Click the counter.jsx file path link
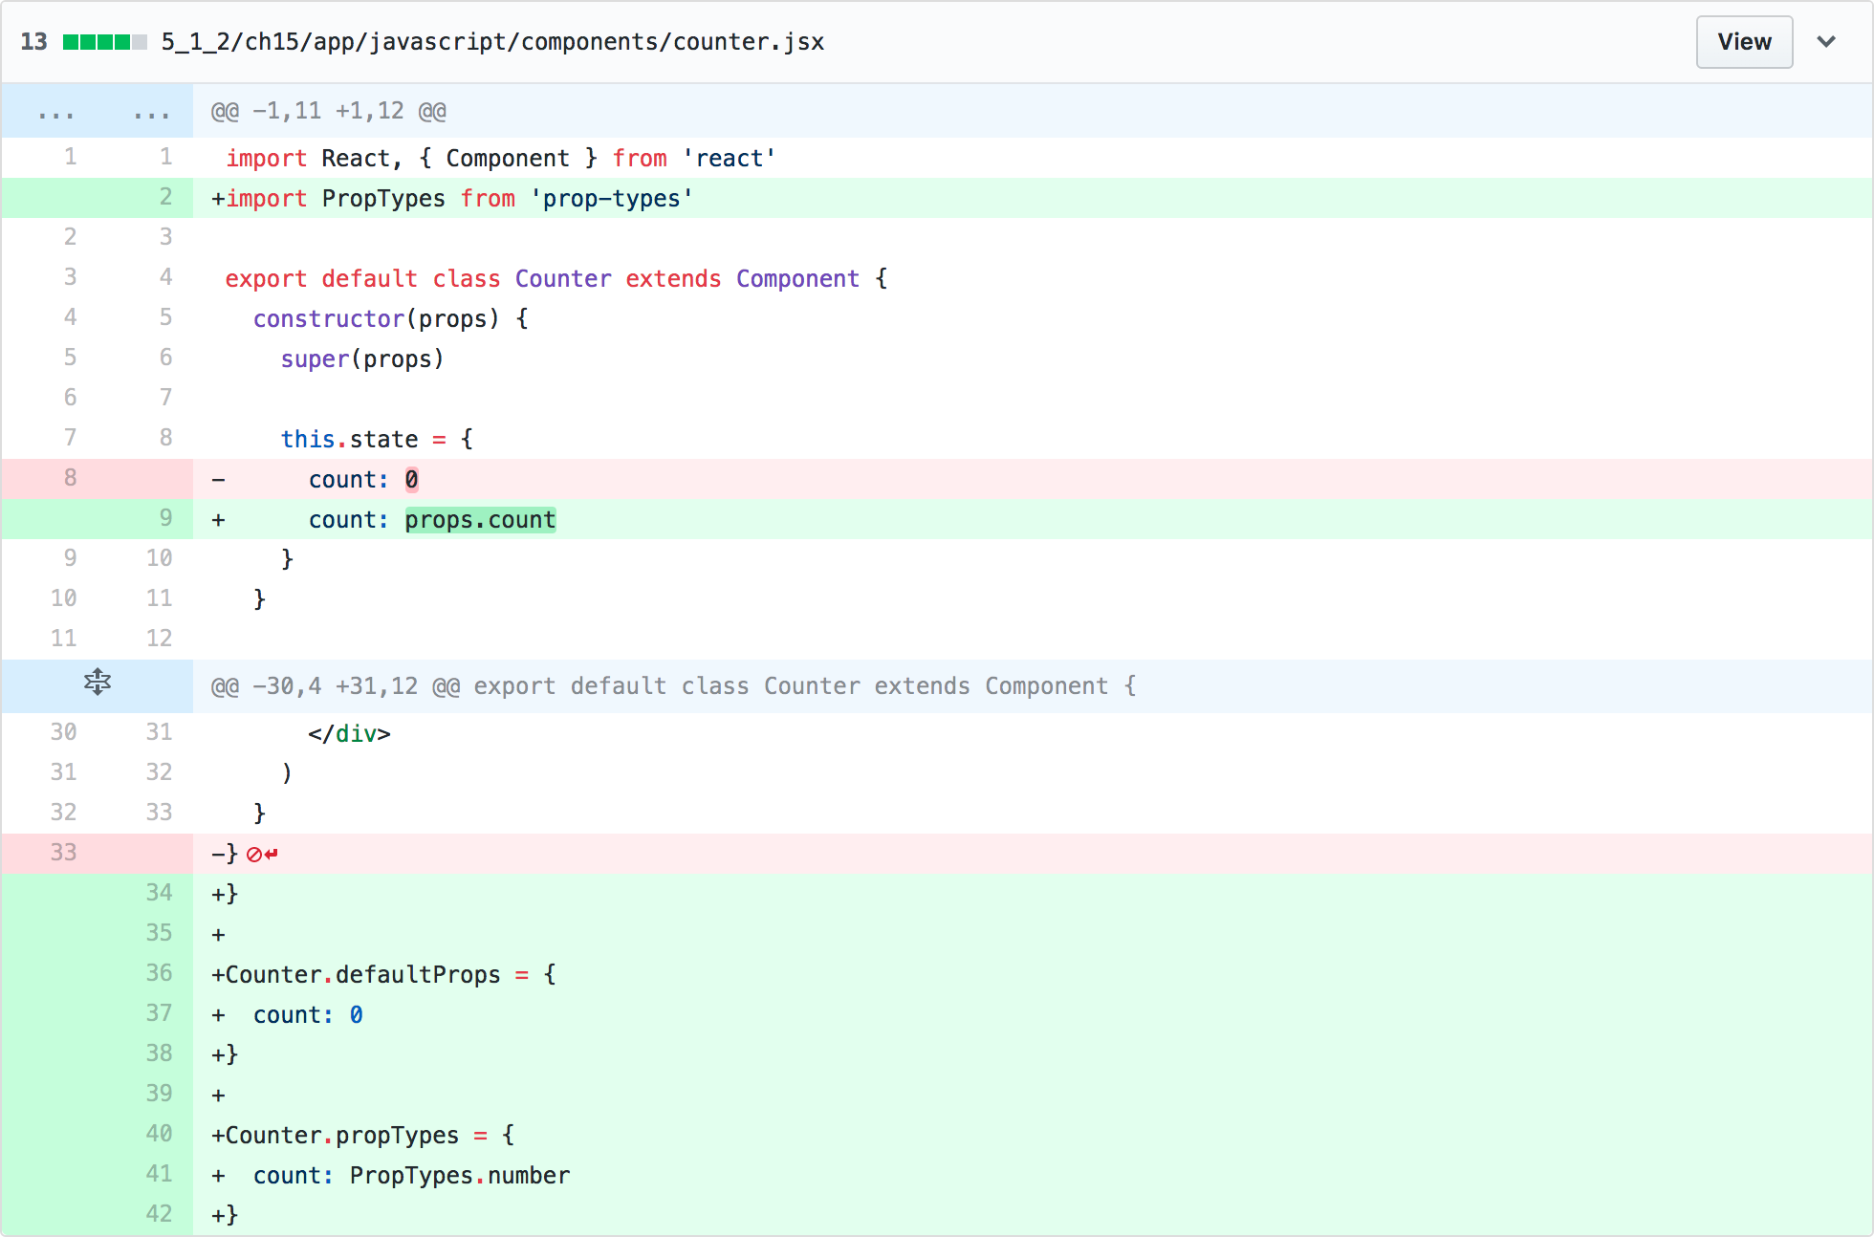This screenshot has width=1874, height=1237. [492, 42]
